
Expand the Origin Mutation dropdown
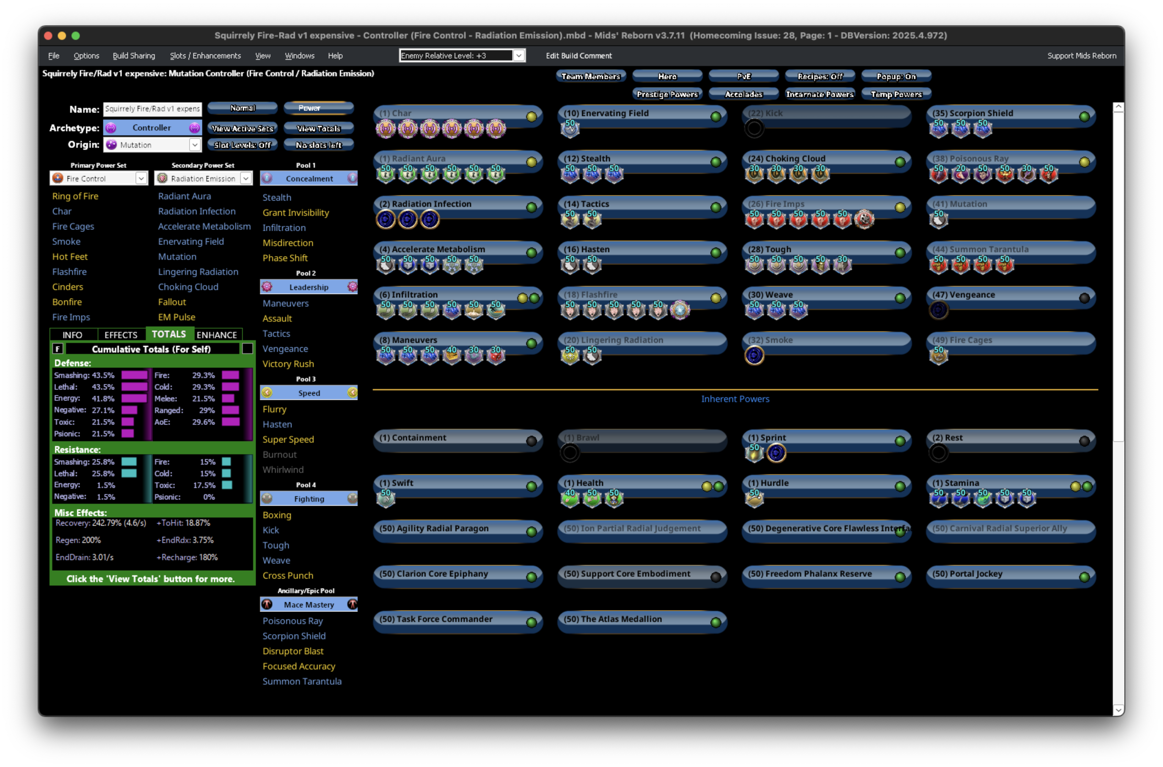point(195,145)
